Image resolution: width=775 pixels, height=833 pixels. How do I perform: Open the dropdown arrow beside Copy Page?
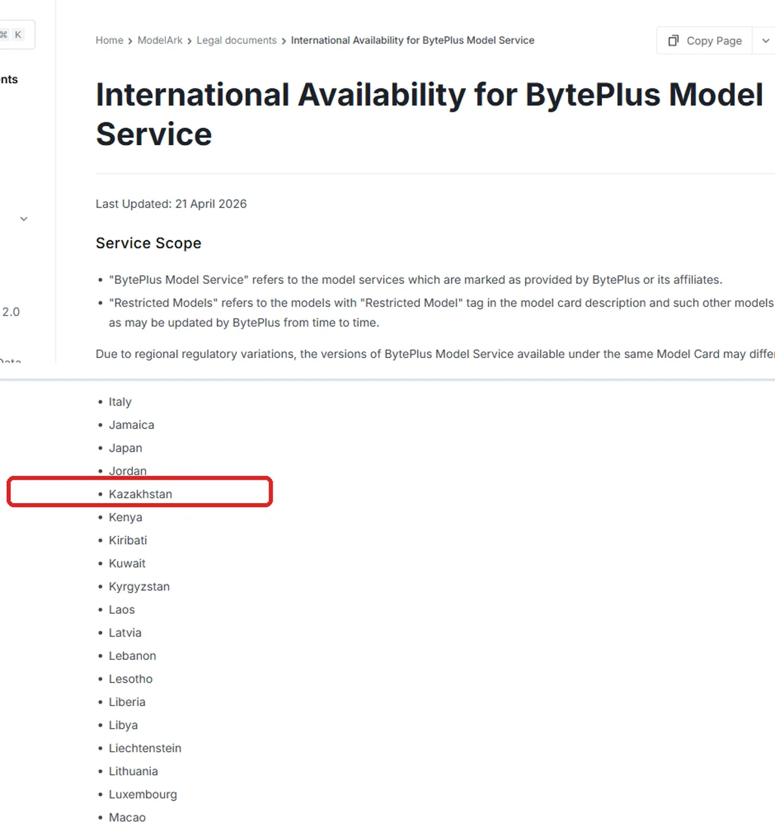[765, 40]
